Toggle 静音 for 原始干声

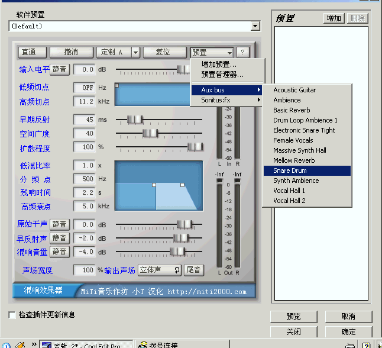(59, 224)
